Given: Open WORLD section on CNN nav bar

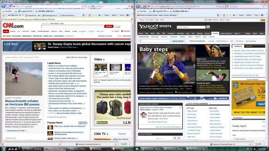Looking at the screenshot, I should [x=13, y=32].
